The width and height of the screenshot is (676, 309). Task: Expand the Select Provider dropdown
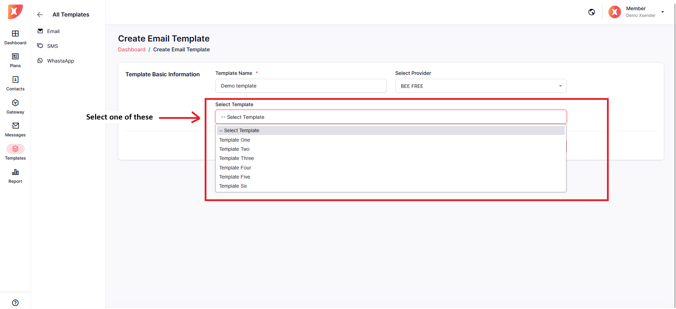pos(480,86)
